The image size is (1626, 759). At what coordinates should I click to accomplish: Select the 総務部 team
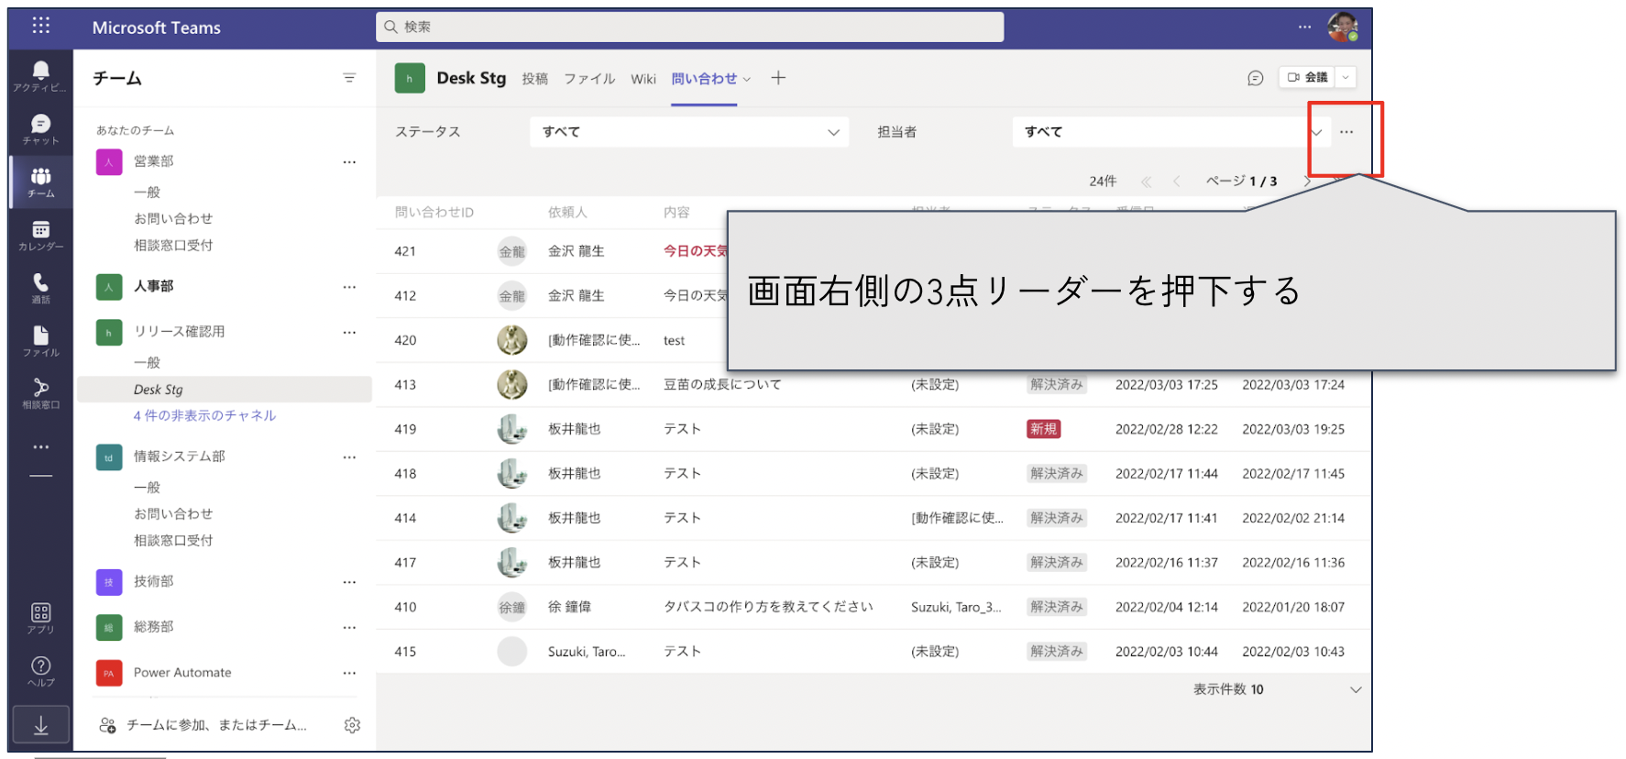coord(153,627)
